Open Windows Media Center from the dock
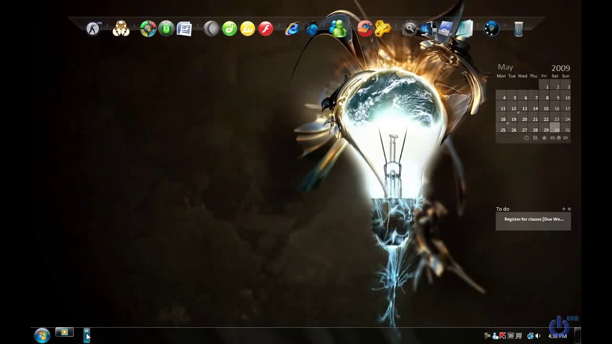Screen dimensions: 612x344 point(148,29)
